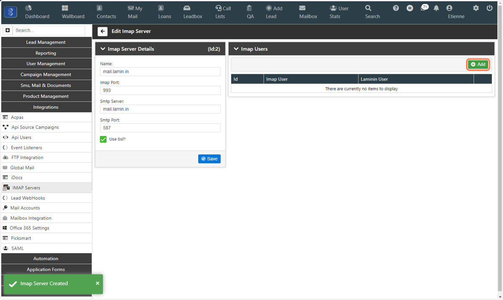Open Acpas integration
Image resolution: width=503 pixels, height=300 pixels.
click(46, 117)
